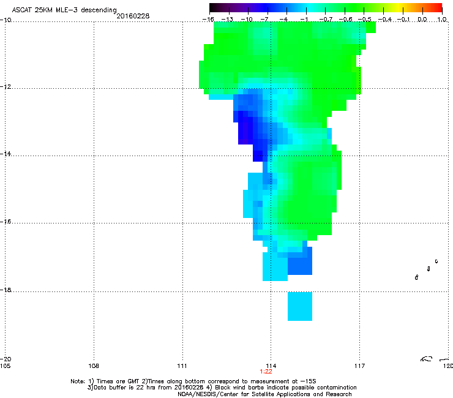The width and height of the screenshot is (453, 398).
Task: Click the 105 longitude axis label
Action: [x=5, y=366]
